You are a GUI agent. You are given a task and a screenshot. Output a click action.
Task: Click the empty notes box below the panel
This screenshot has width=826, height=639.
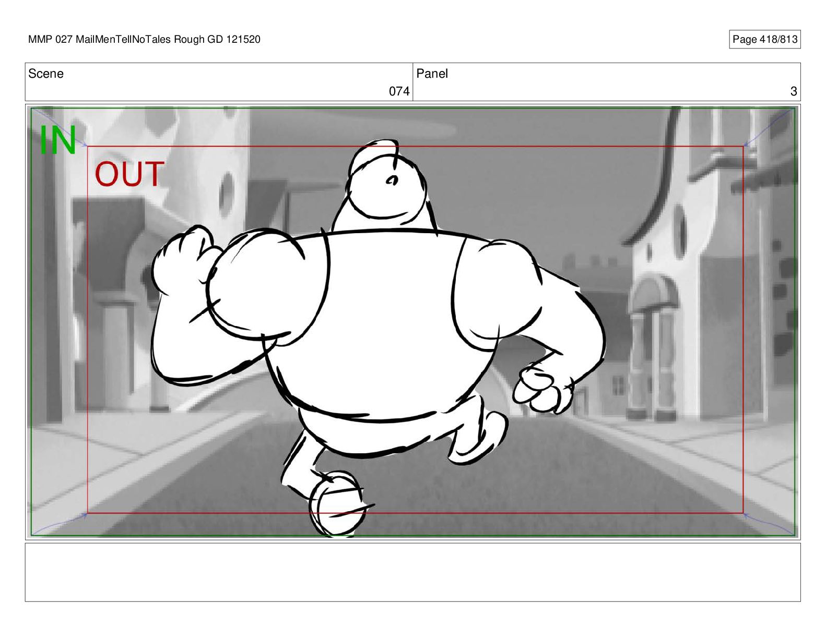(412, 572)
